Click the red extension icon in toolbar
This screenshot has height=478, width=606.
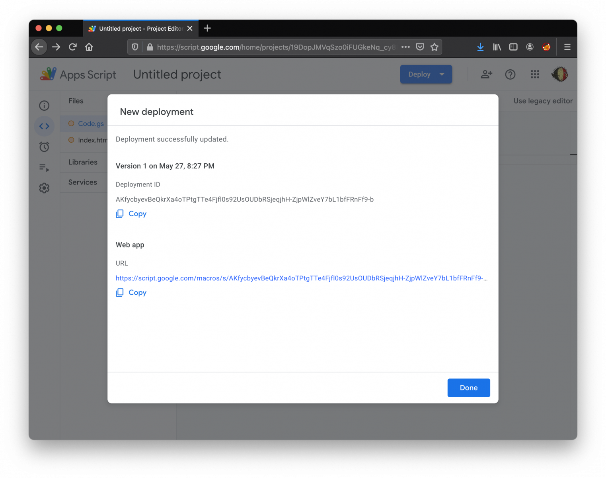(x=546, y=47)
